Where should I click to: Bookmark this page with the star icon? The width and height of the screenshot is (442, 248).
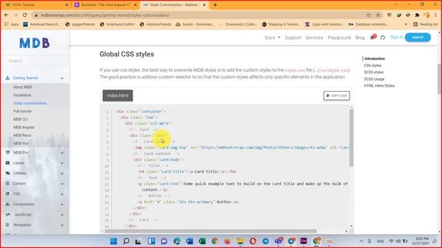[378, 15]
